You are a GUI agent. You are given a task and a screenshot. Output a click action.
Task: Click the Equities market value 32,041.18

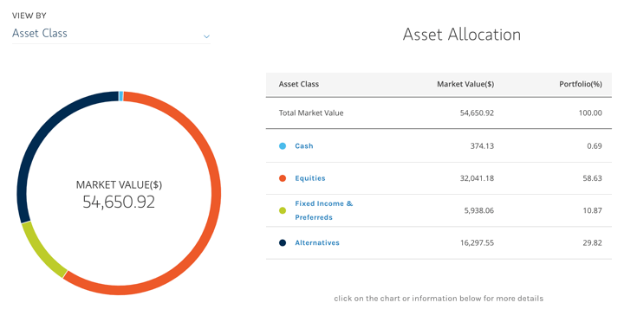(x=477, y=178)
